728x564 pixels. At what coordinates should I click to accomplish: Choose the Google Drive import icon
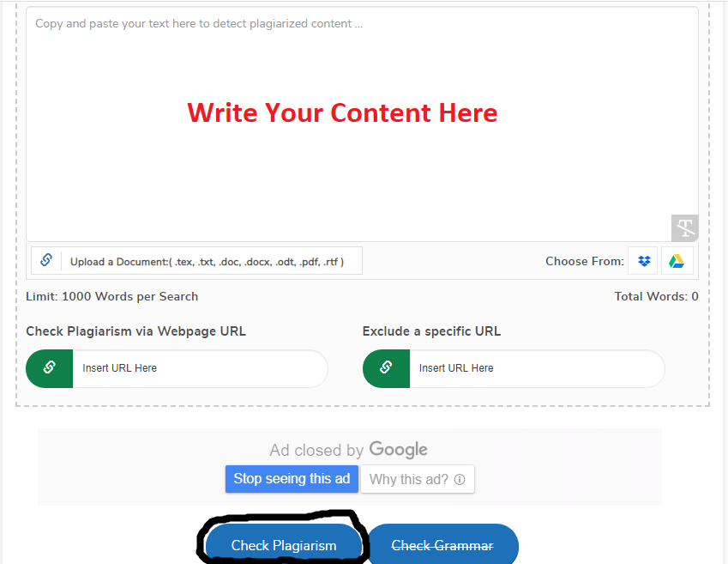(677, 261)
